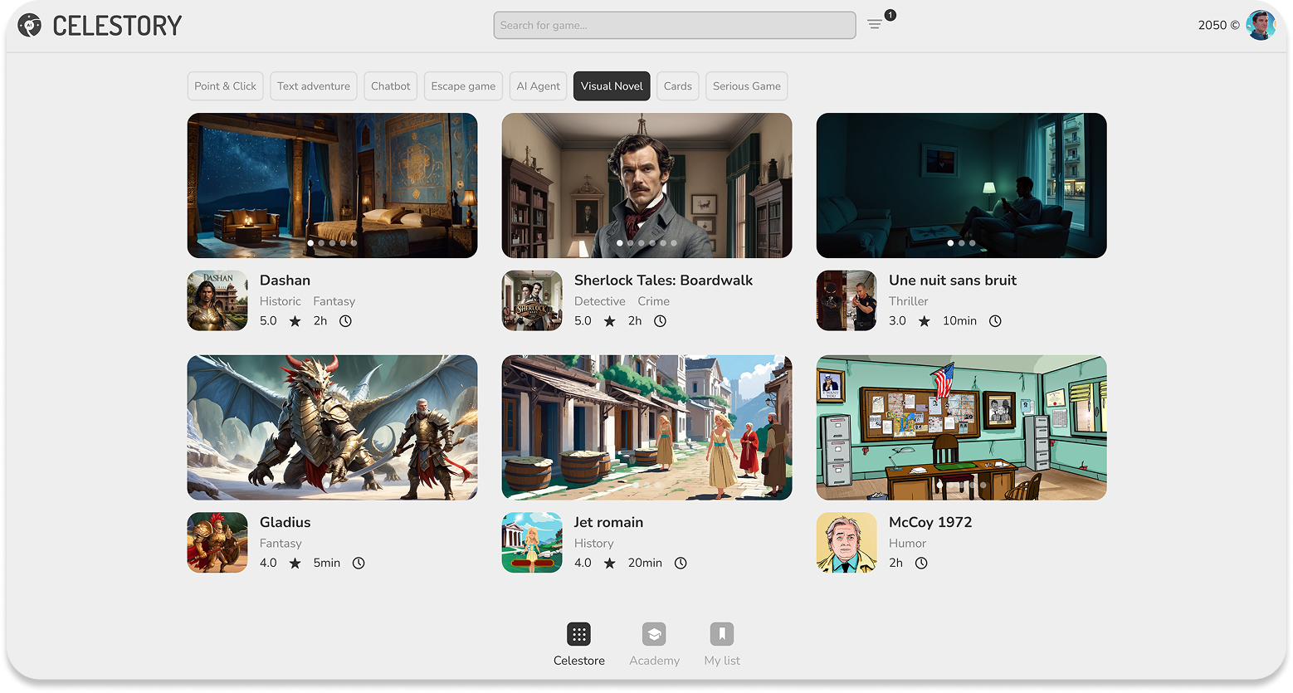The image size is (1293, 693).
Task: Select the Point & Click category filter
Action: click(226, 86)
